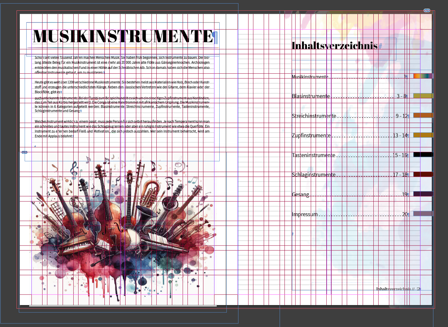Click the Gesang contents entry

[x=300, y=195]
